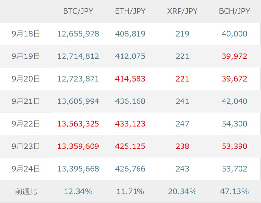Select the 12.34% BTC weekly change
This screenshot has height=203, width=261.
click(x=78, y=191)
